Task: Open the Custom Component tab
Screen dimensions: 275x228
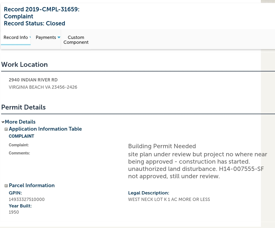Action: [x=76, y=40]
